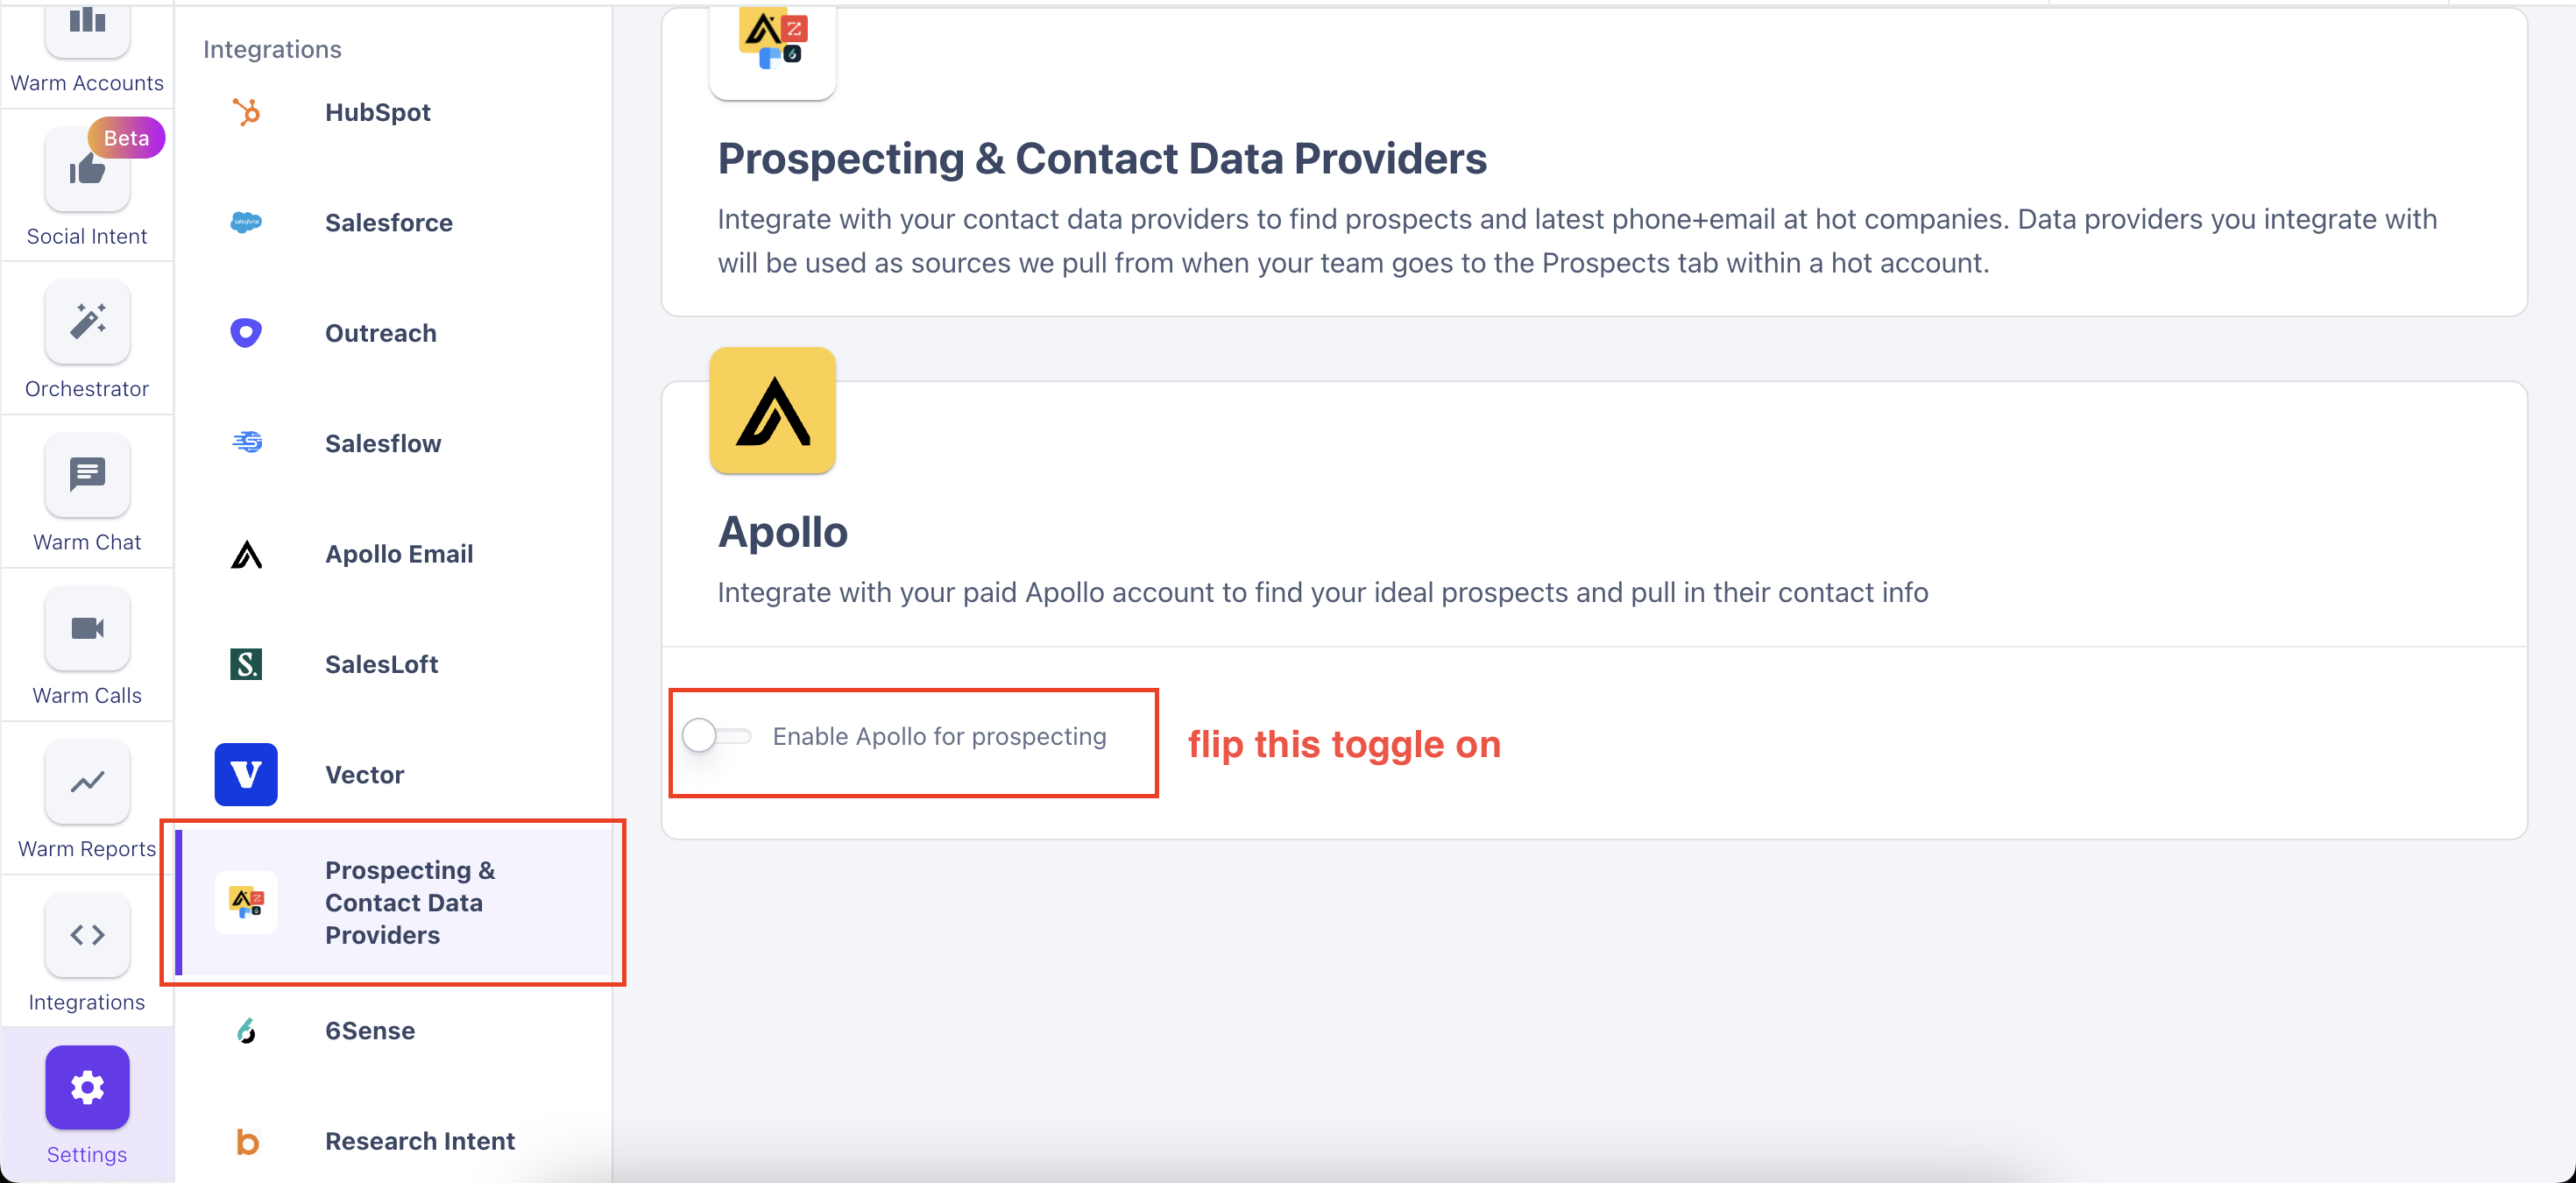Viewport: 2576px width, 1183px height.
Task: Open Apollo Email integration
Action: tap(398, 553)
